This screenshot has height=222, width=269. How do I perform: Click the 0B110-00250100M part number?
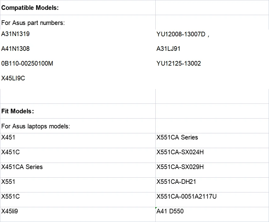pyautogui.click(x=27, y=63)
